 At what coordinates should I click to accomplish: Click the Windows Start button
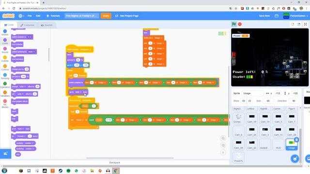[4, 171]
